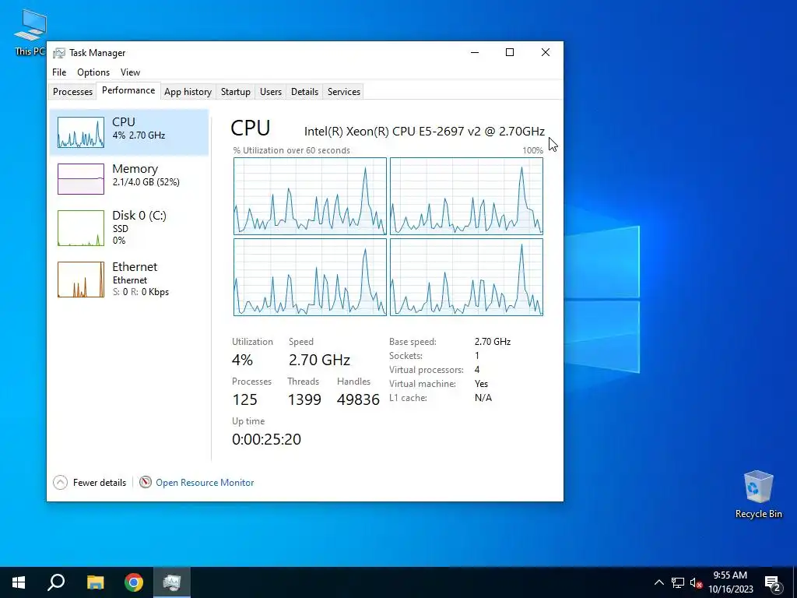
Task: Open the Services tab
Action: tap(343, 92)
